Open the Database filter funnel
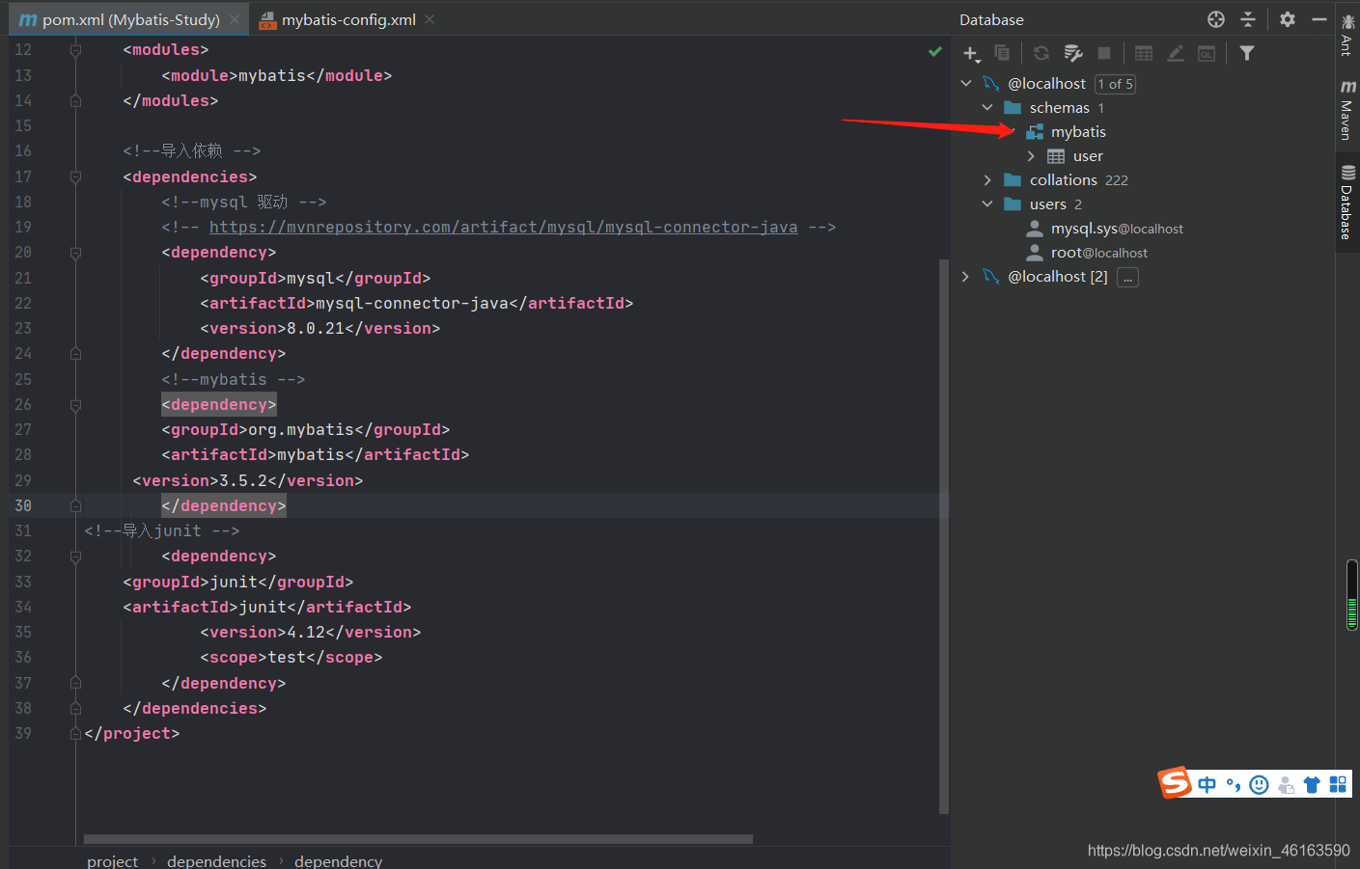This screenshot has height=869, width=1360. 1247,53
